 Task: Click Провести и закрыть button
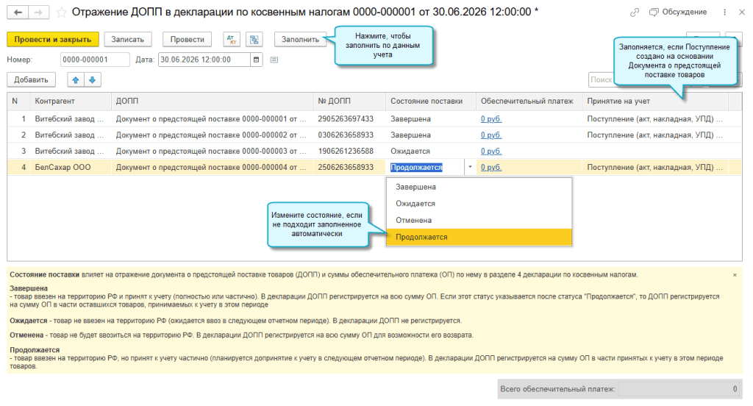pos(53,40)
